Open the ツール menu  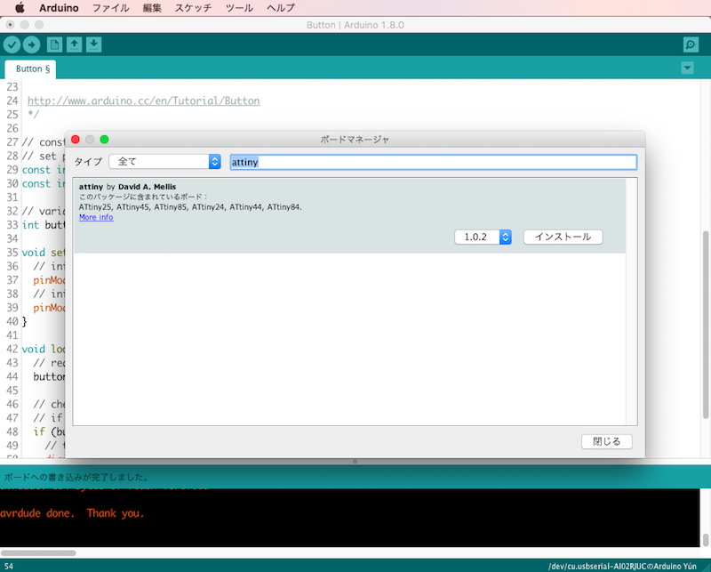[239, 8]
